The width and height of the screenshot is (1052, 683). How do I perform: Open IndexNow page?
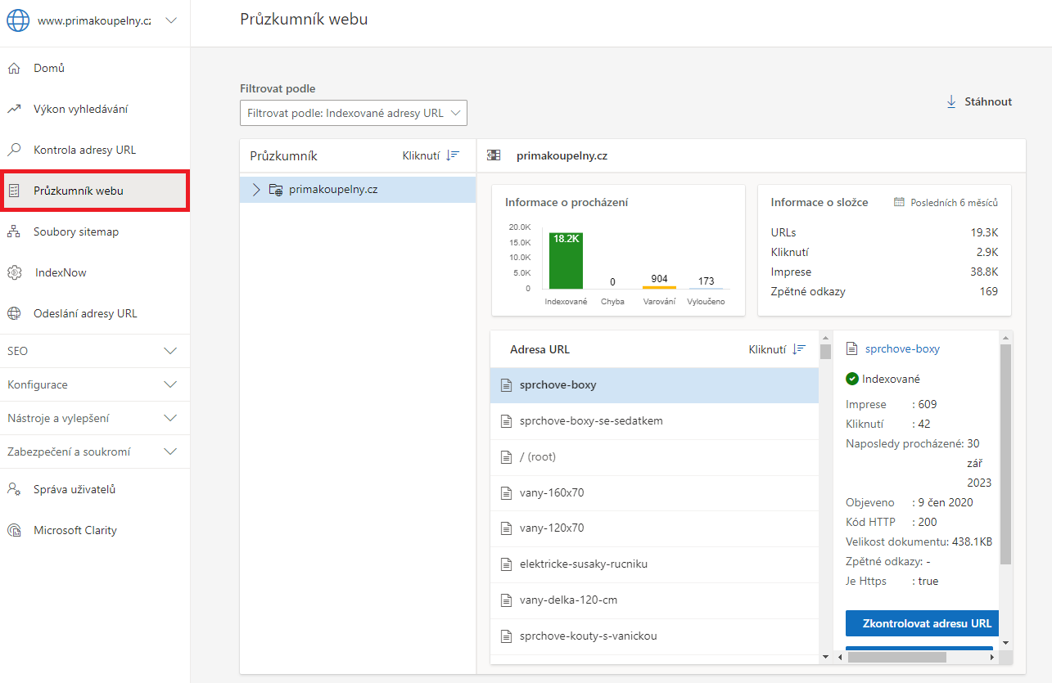95,272
